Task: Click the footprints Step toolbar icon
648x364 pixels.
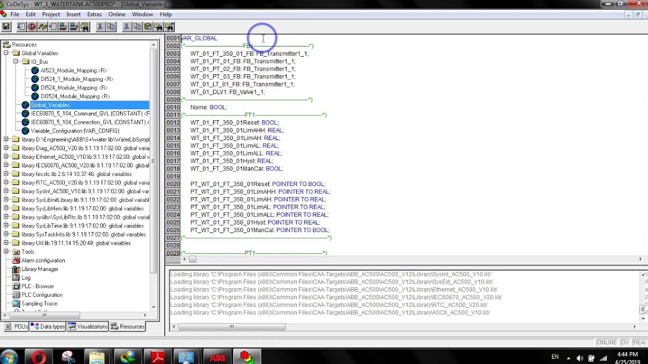Action: click(x=43, y=27)
